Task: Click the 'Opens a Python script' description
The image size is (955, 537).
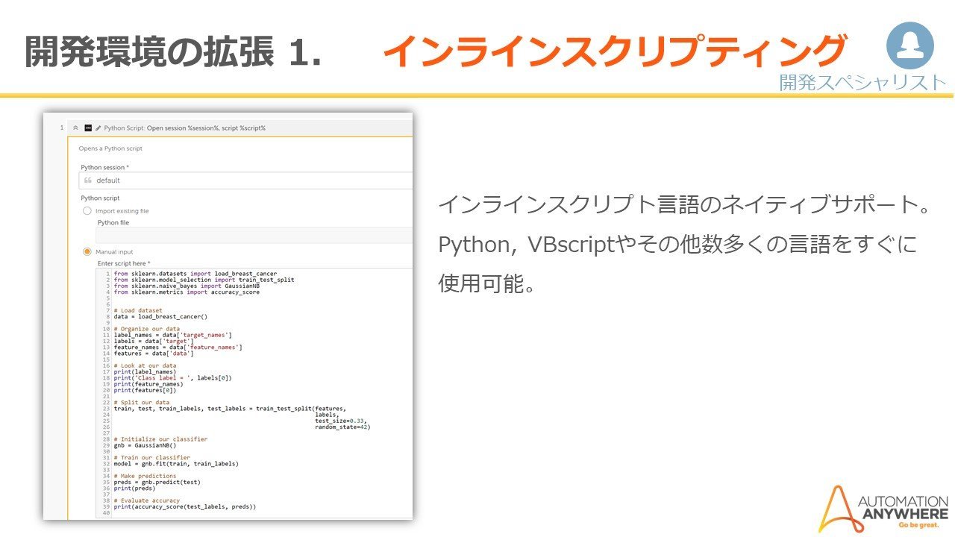Action: pos(110,148)
